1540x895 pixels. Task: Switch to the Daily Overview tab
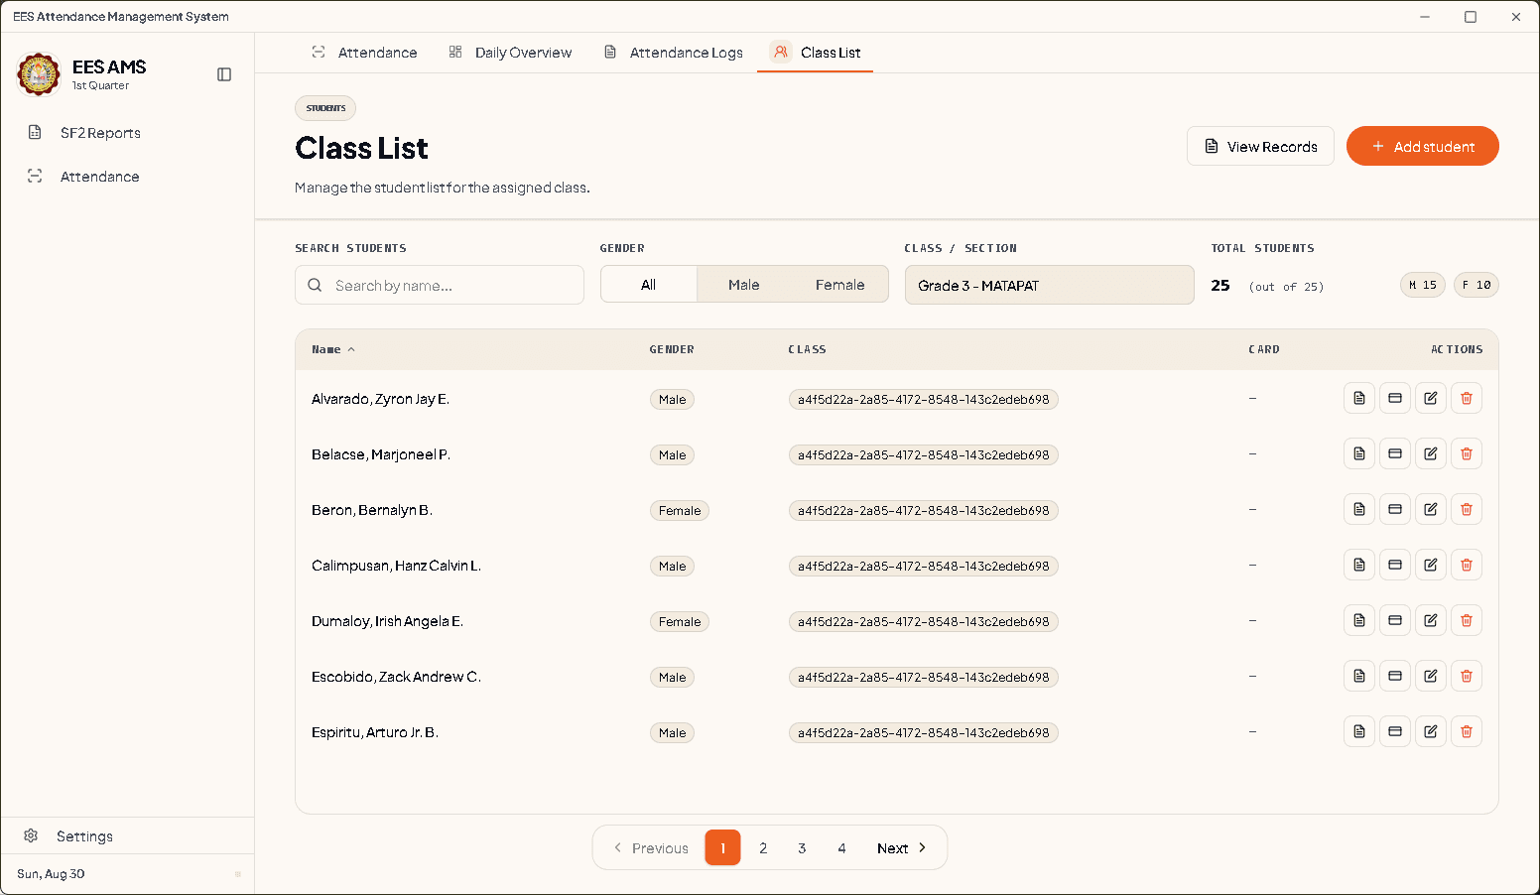click(x=510, y=53)
